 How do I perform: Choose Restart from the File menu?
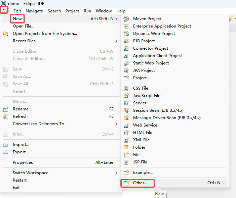tap(19, 180)
